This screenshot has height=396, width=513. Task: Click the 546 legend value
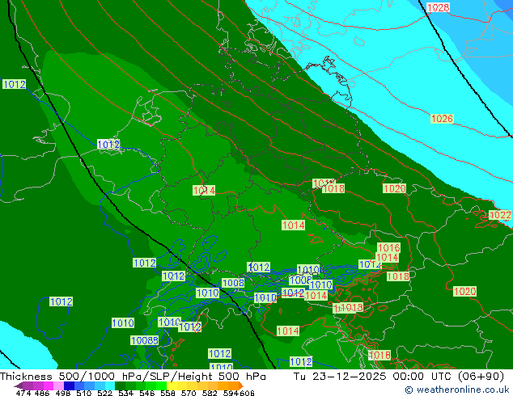coord(146,393)
